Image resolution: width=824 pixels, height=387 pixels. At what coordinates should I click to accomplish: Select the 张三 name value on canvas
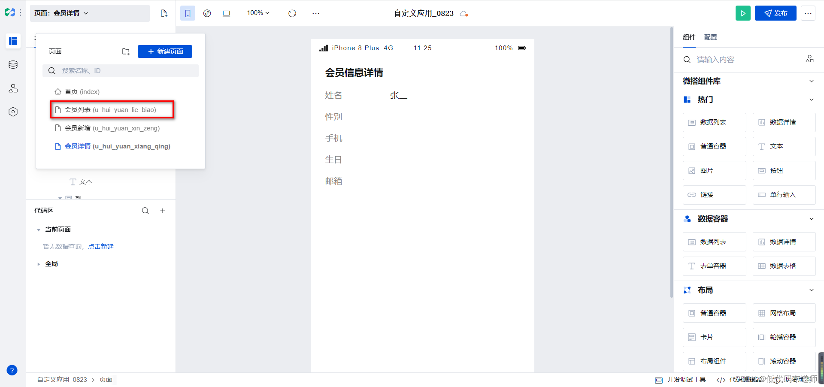click(x=399, y=96)
